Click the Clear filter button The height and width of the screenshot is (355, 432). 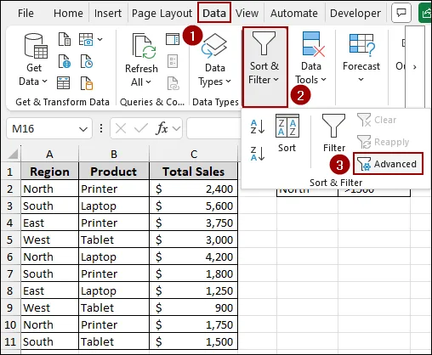pos(377,120)
